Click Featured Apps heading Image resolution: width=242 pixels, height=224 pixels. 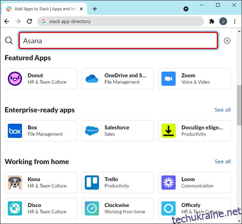tap(28, 58)
